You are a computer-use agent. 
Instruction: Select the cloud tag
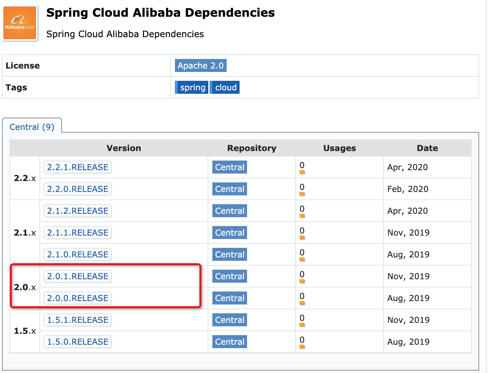pos(225,87)
